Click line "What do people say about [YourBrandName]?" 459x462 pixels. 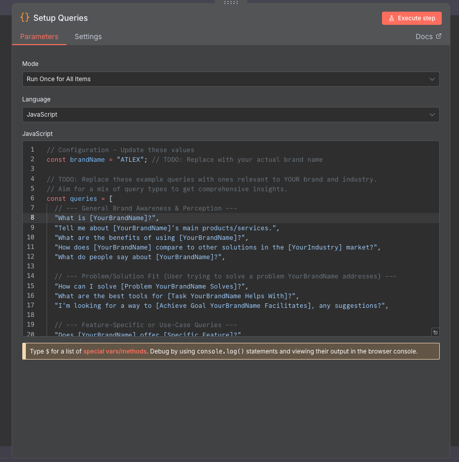point(140,257)
